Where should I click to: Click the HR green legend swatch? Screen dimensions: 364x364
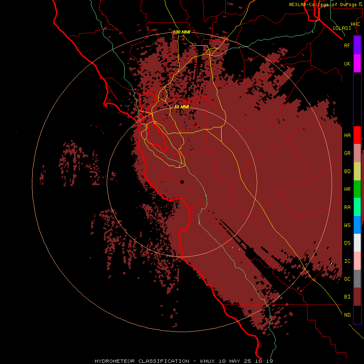357,189
